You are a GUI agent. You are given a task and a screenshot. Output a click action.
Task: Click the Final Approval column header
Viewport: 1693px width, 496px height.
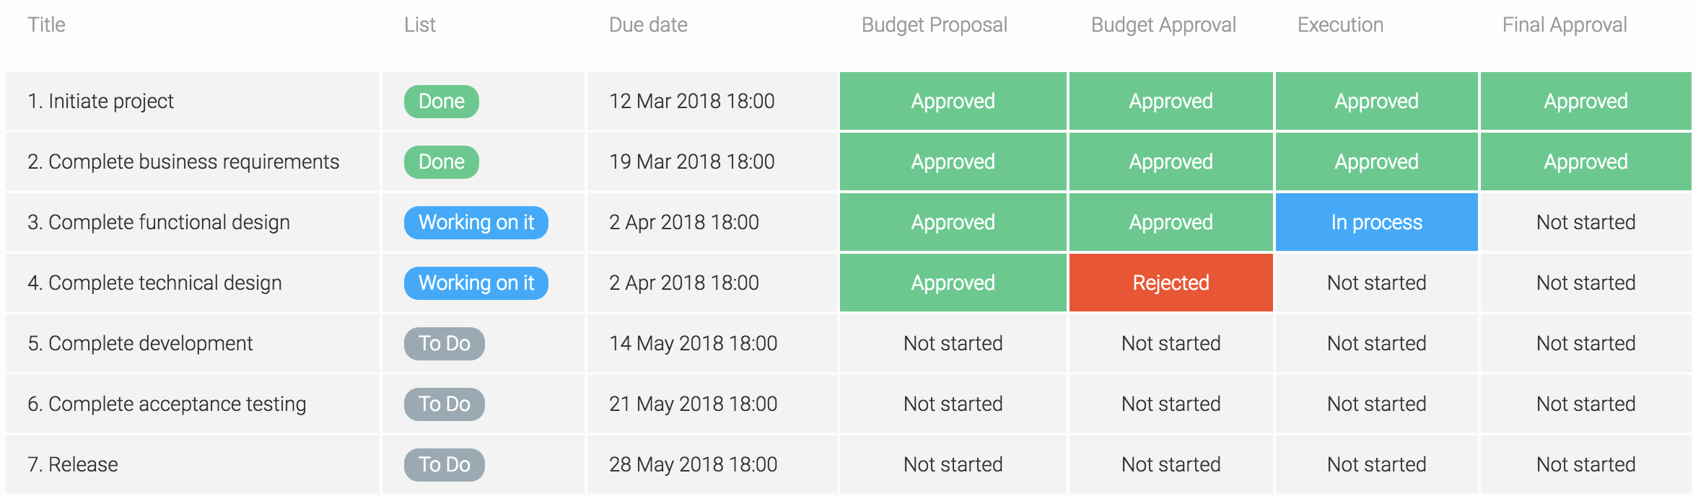pyautogui.click(x=1565, y=25)
